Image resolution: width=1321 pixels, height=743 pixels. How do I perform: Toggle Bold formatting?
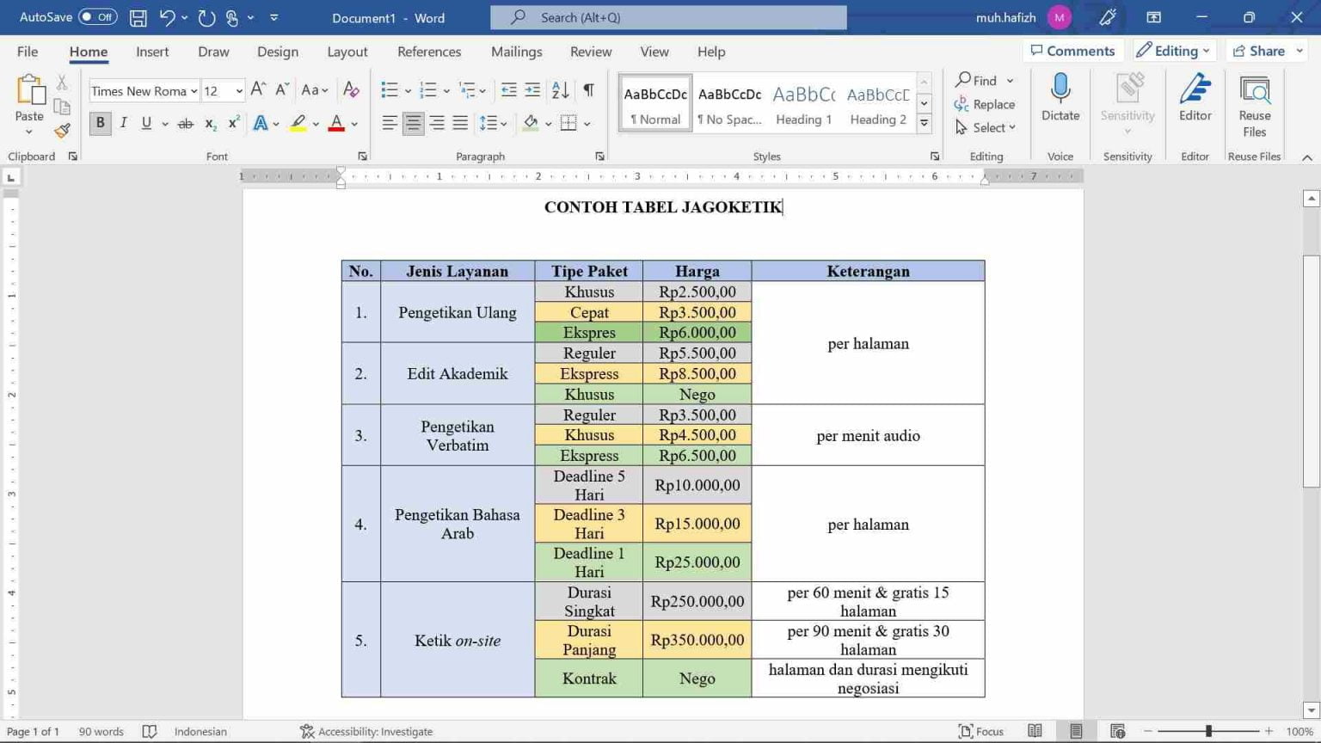tap(100, 123)
